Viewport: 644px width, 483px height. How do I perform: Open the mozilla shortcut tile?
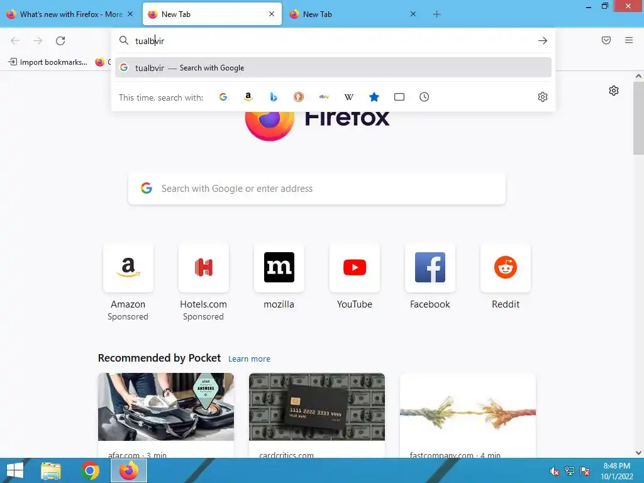point(279,268)
